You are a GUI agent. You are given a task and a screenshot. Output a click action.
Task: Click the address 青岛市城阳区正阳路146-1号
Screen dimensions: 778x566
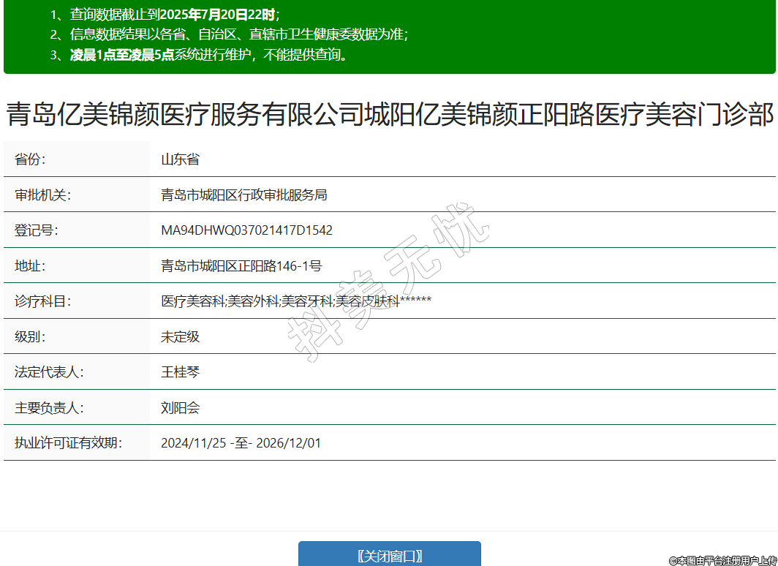[241, 266]
